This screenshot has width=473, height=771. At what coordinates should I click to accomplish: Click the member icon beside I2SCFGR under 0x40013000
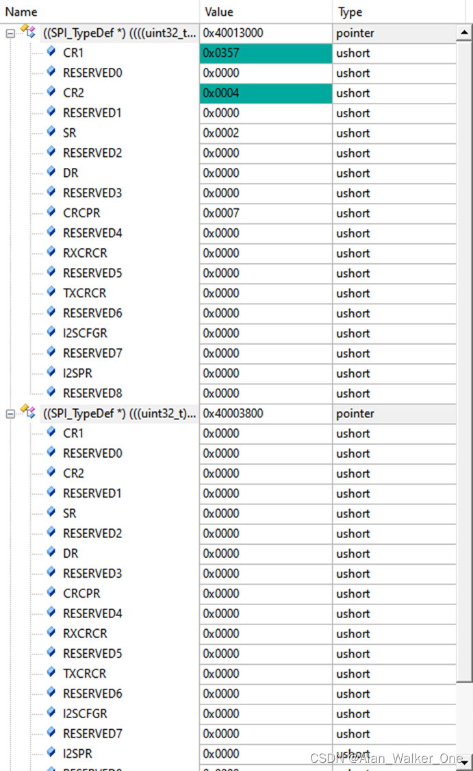(51, 332)
